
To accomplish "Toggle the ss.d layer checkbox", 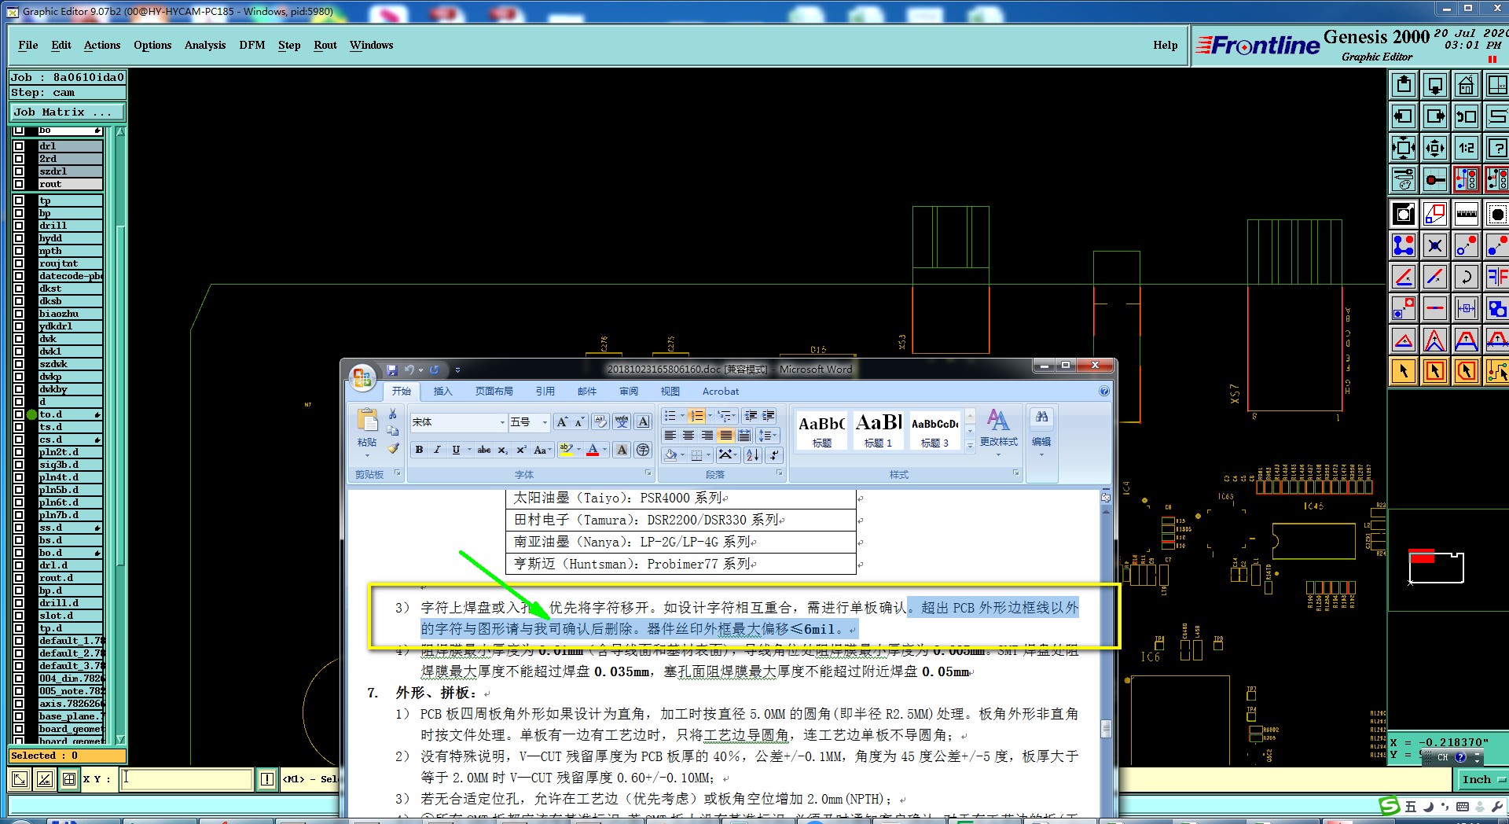I will pos(19,528).
